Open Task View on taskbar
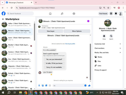 coord(15,92)
